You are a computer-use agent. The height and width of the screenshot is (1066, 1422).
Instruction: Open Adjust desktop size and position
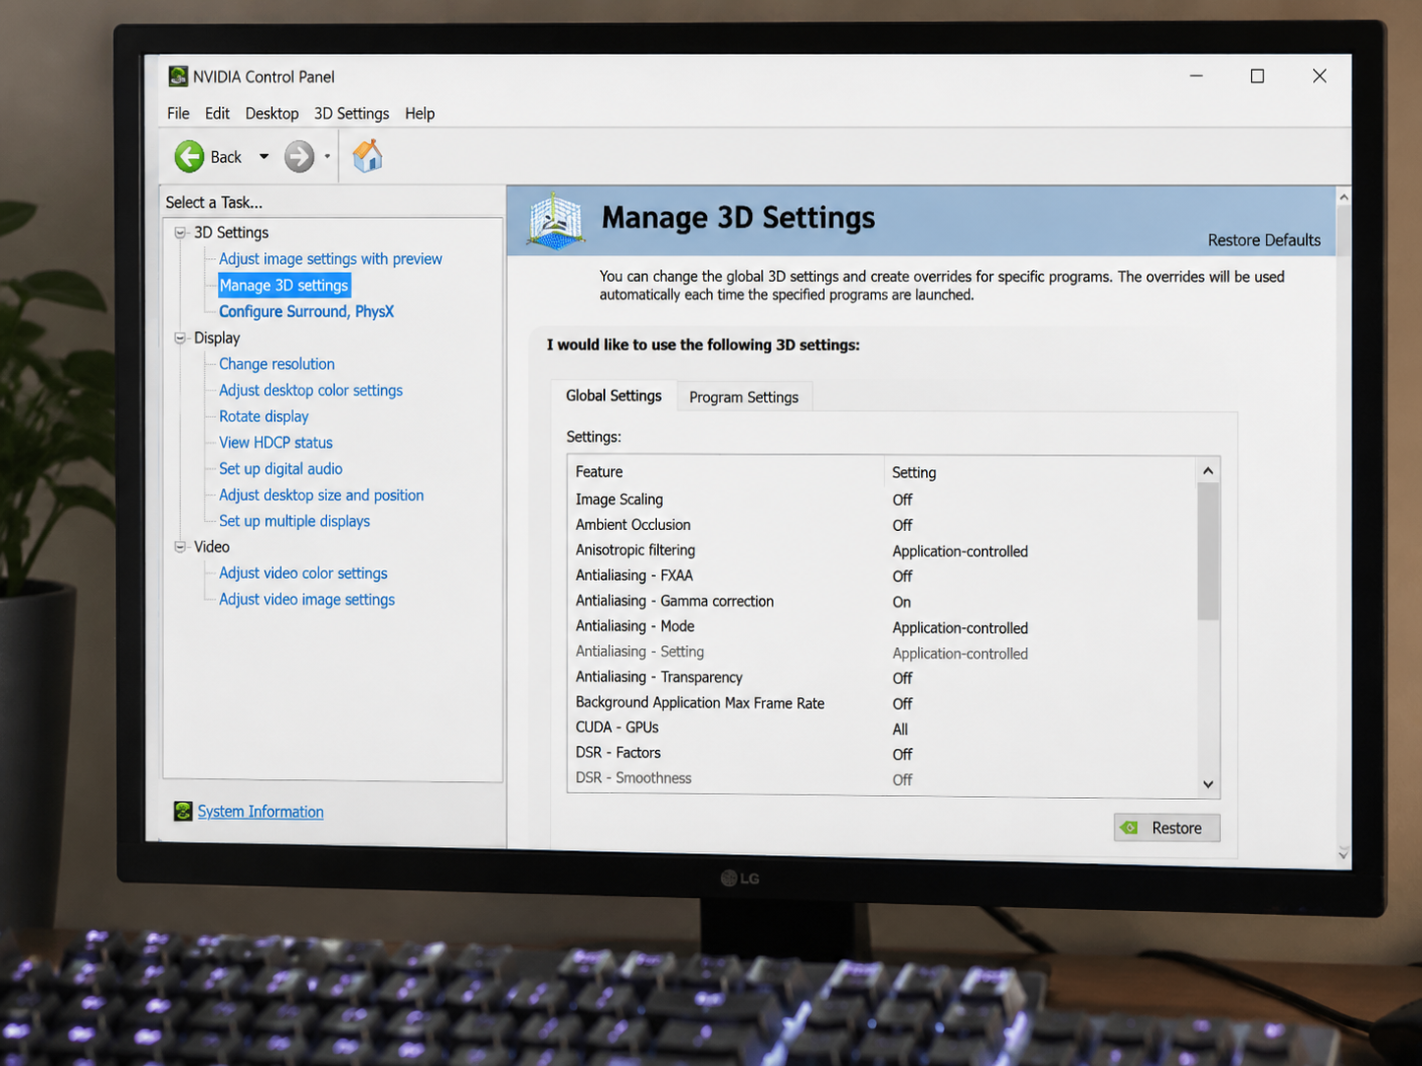click(321, 495)
